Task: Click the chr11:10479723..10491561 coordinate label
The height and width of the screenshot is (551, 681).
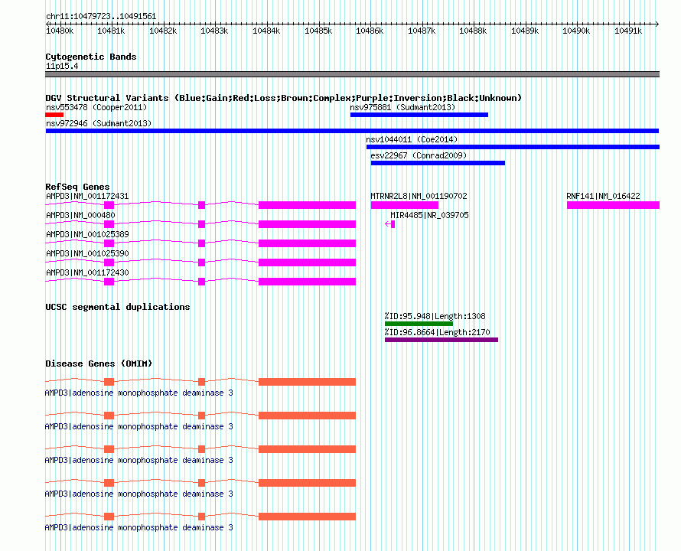Action: click(101, 16)
